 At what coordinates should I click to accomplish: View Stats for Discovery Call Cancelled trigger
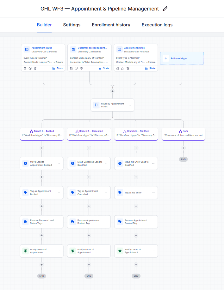[58, 68]
